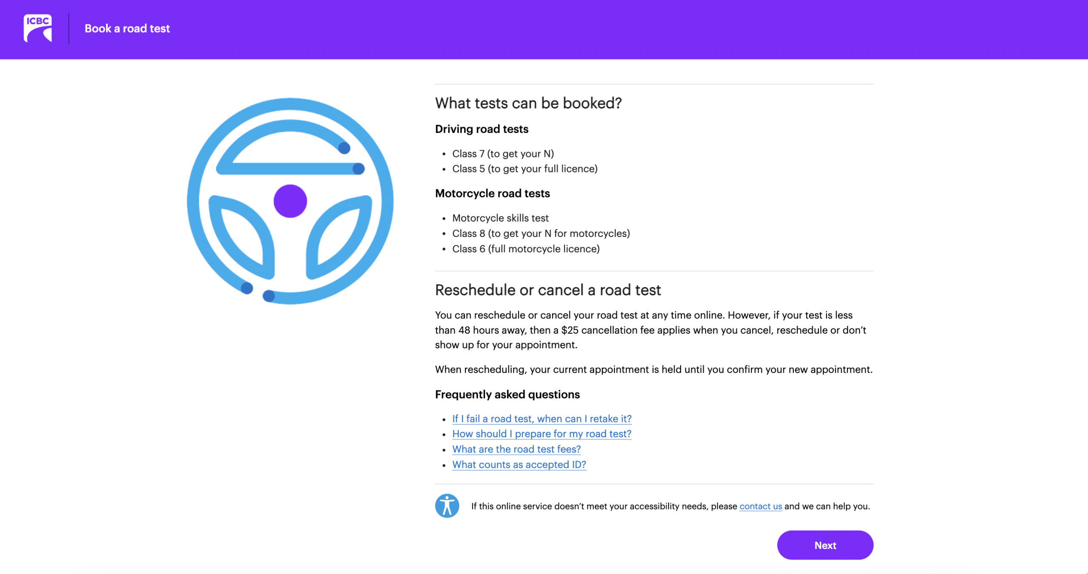
Task: Open "What counts as accepted ID?" link
Action: point(518,464)
